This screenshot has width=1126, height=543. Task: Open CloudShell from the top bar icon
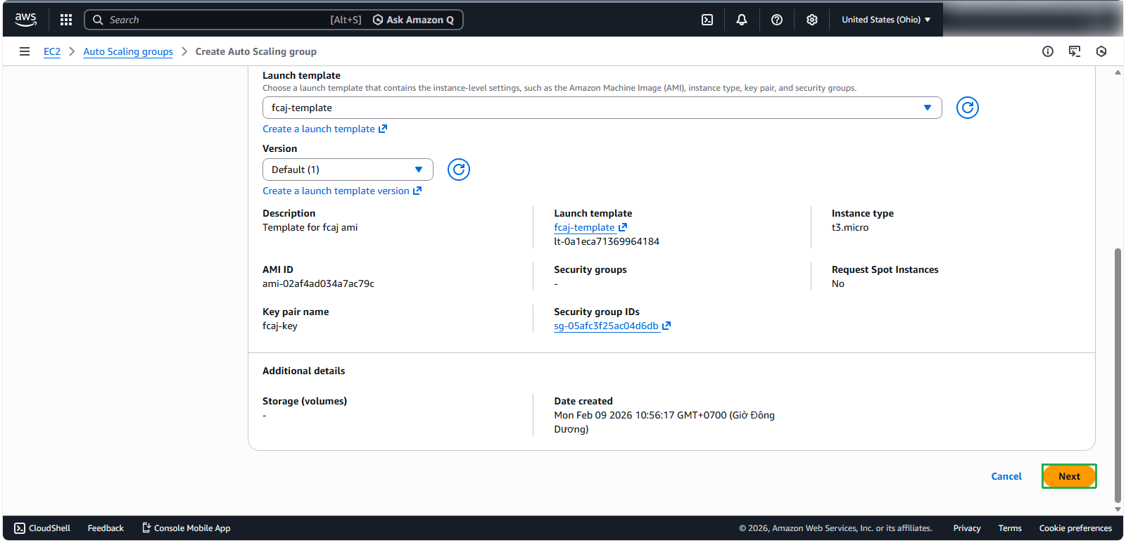click(707, 20)
